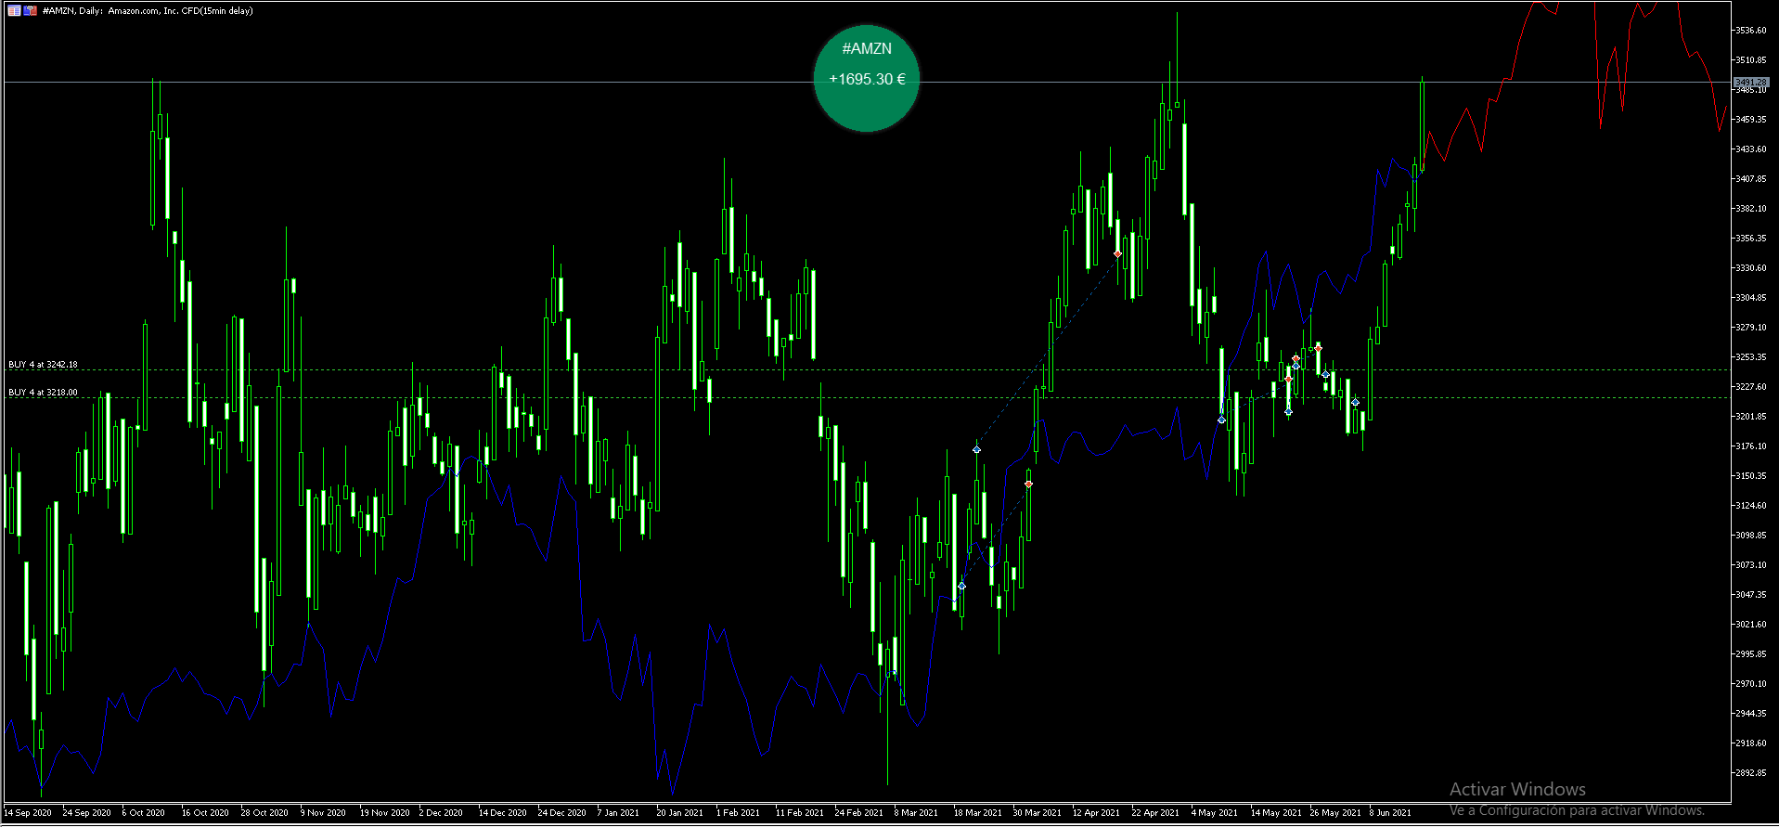1779x827 pixels.
Task: Click the current price tag 3491.28
Action: 1751,83
